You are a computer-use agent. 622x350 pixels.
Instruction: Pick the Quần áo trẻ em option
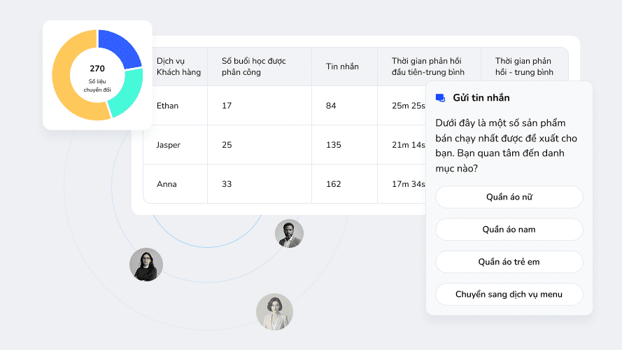[509, 262]
